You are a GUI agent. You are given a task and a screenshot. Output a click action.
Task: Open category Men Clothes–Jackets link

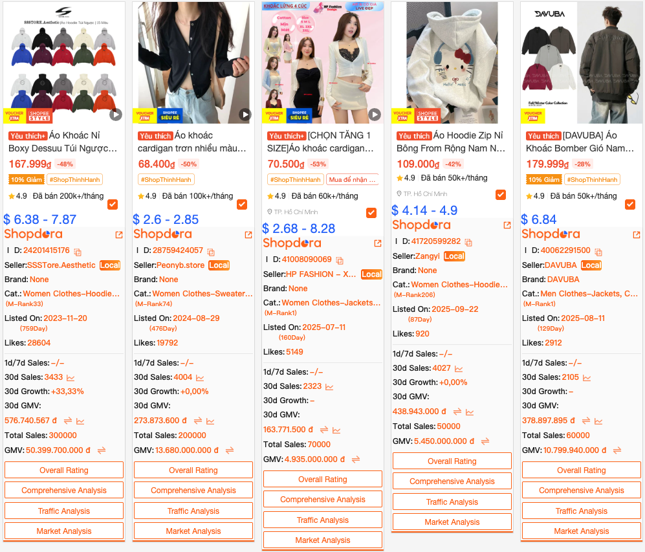tap(589, 294)
